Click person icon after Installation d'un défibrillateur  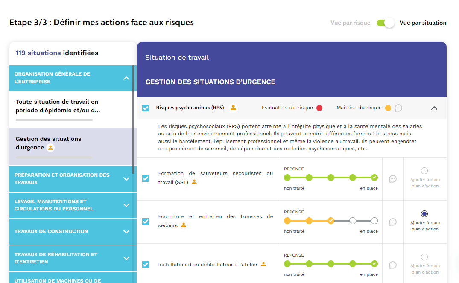pos(263,264)
